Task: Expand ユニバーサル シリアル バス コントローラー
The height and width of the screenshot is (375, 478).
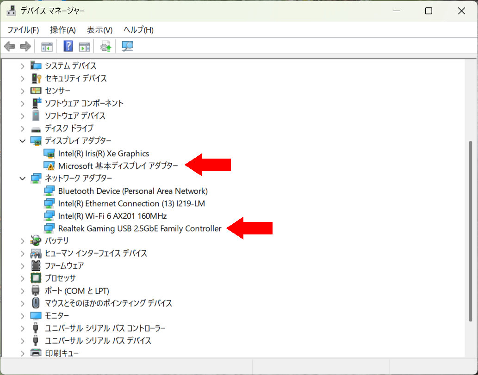Action: 23,328
